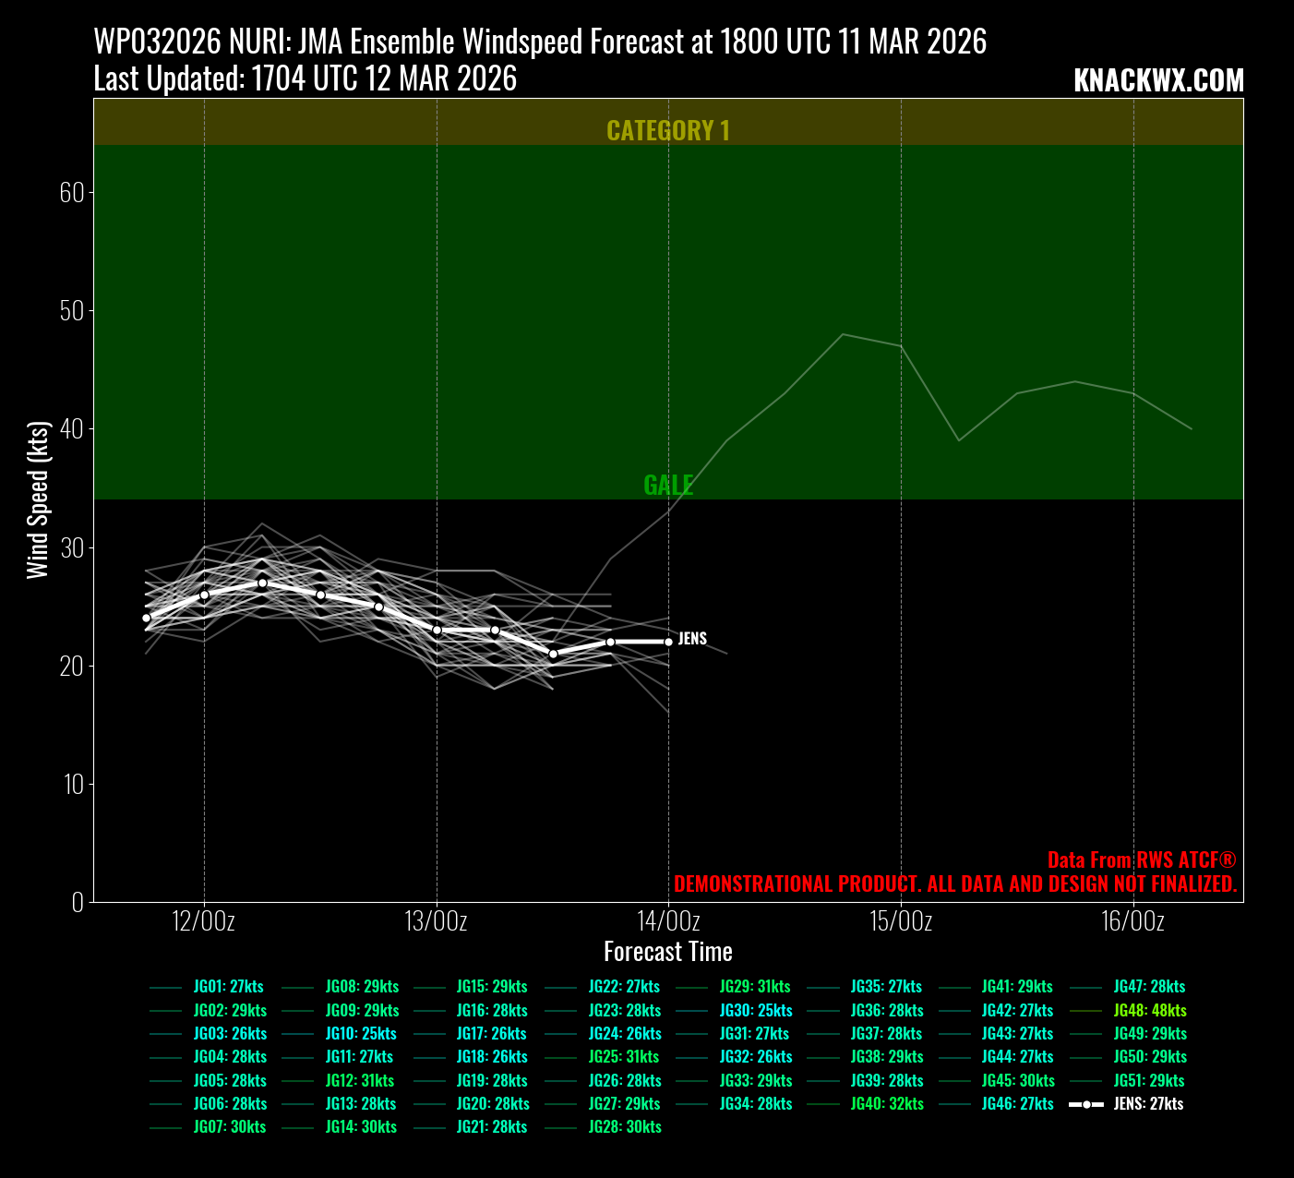The width and height of the screenshot is (1294, 1178).
Task: Select the 12/00z x-axis tick label
Action: 204,921
